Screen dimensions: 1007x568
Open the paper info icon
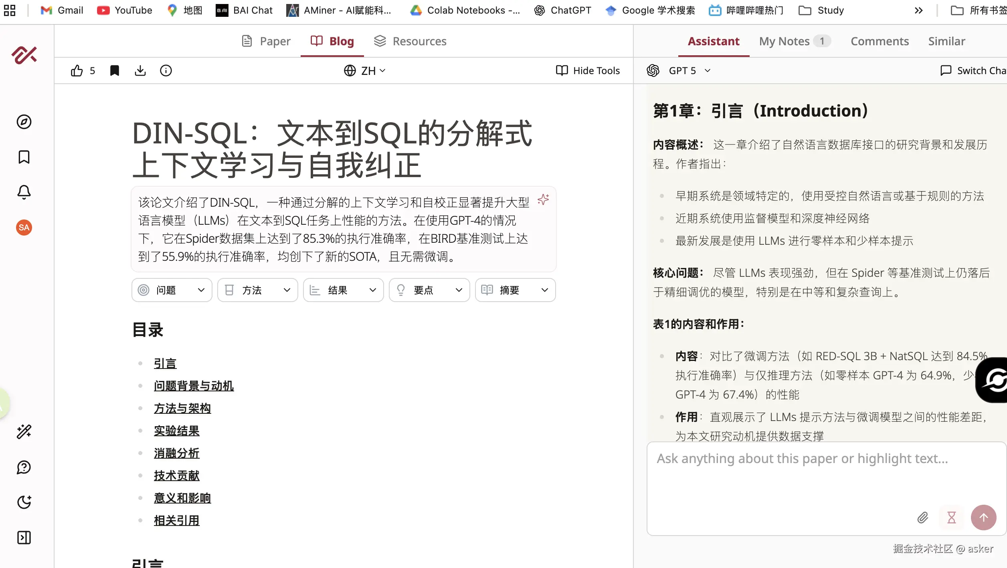pos(166,70)
